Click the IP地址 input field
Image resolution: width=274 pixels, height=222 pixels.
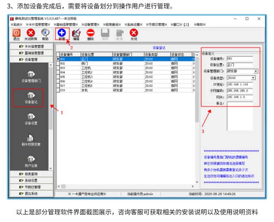(x=240, y=84)
